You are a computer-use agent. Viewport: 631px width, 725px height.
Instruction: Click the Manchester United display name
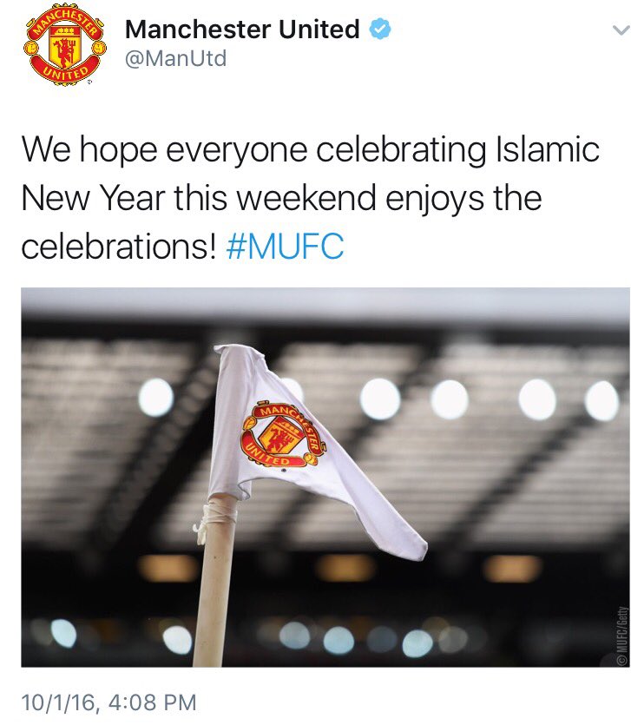(x=242, y=30)
